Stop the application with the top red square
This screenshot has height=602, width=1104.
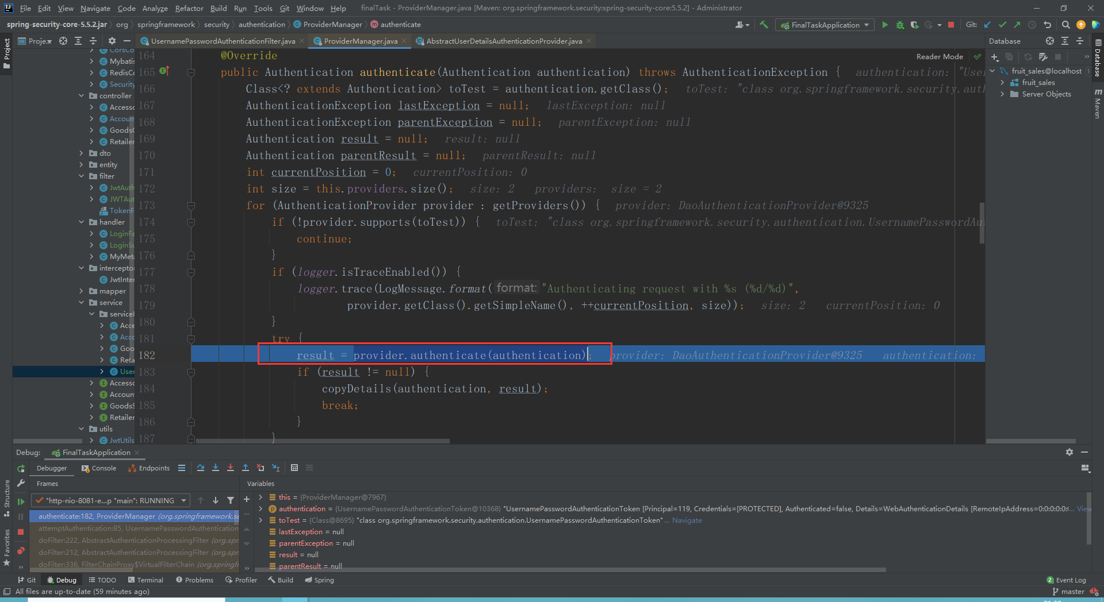coord(951,25)
